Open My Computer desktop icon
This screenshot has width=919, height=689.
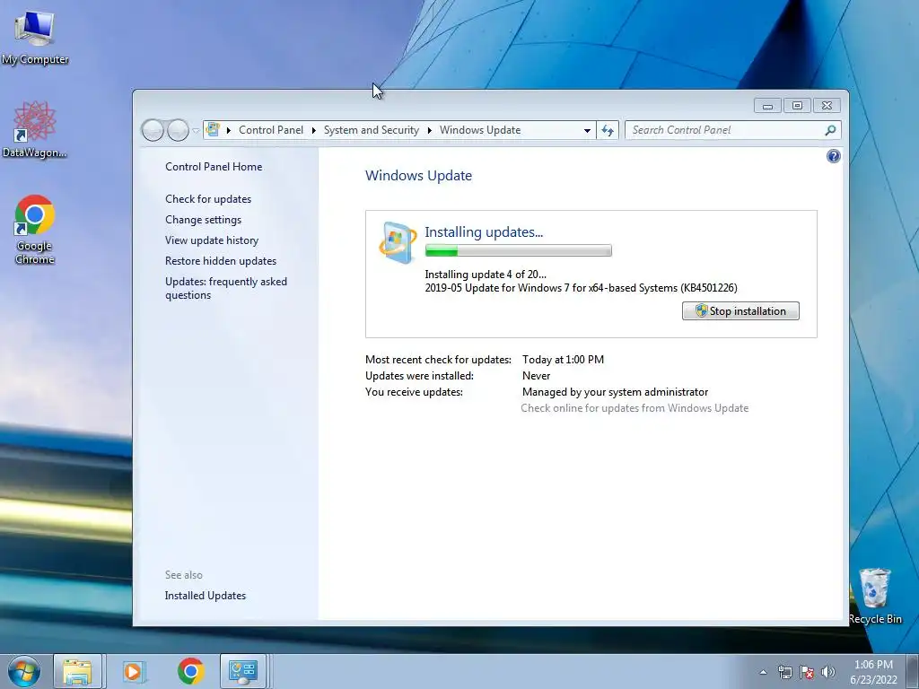coord(35,36)
